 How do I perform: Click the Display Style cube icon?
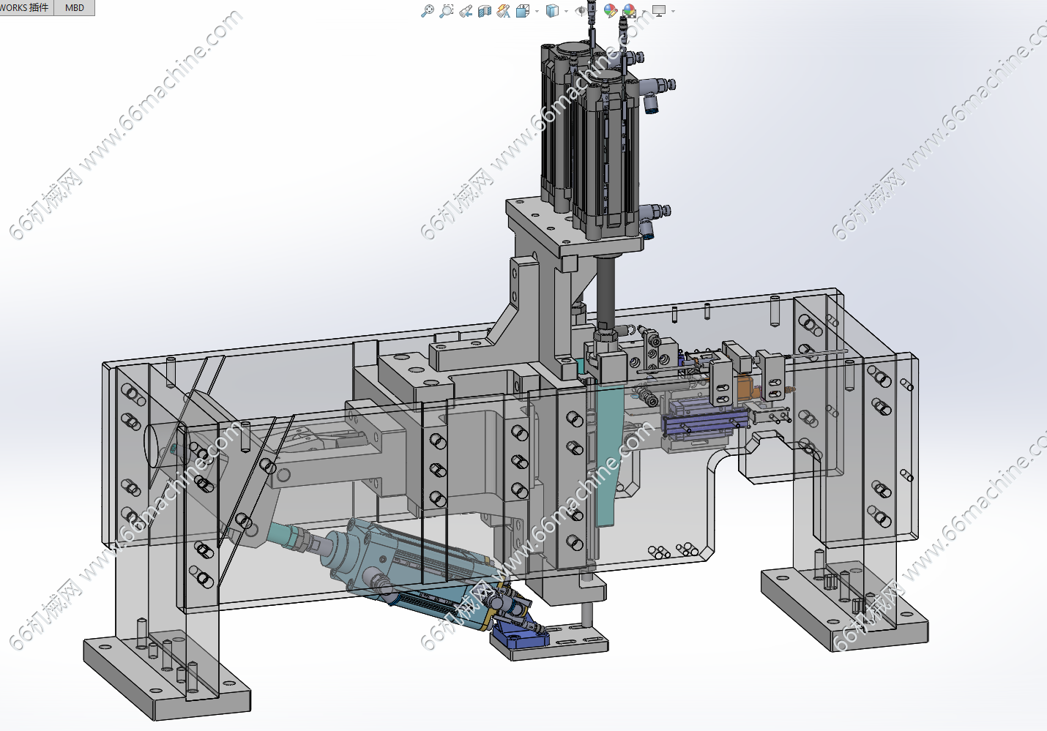pos(553,11)
